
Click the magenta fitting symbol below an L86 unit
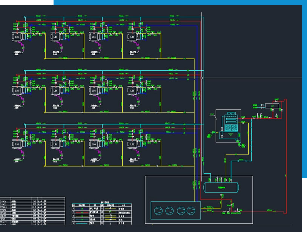click(x=23, y=48)
